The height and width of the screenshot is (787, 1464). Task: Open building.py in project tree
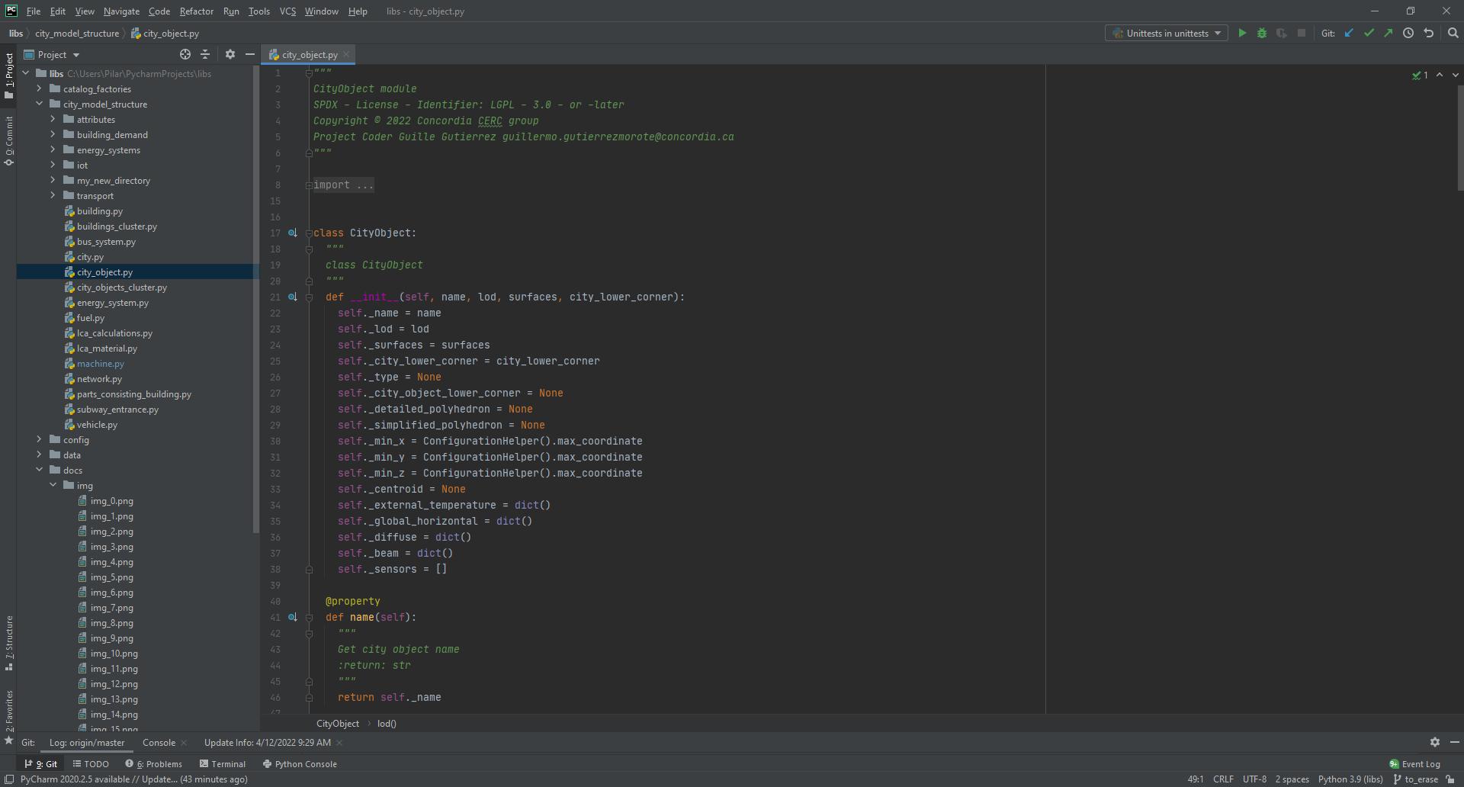pyautogui.click(x=100, y=210)
